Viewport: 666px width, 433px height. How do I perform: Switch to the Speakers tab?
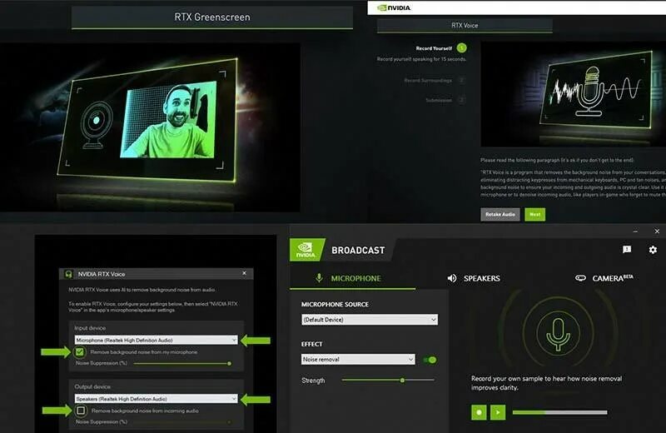point(474,278)
